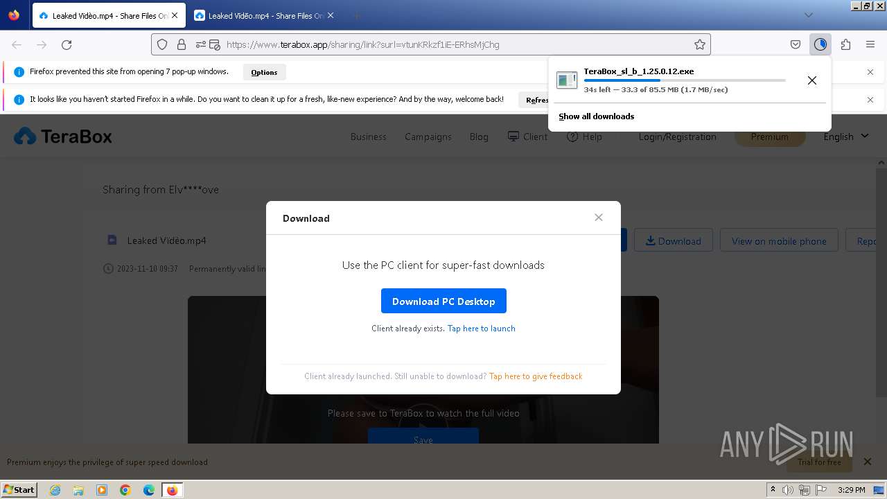Open the English language dropdown

[x=846, y=137]
